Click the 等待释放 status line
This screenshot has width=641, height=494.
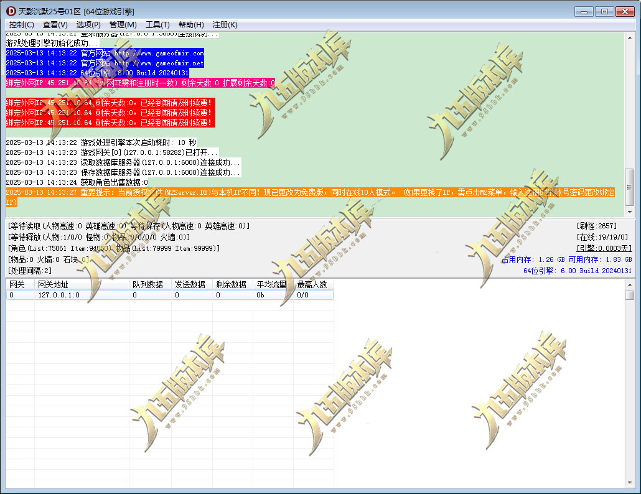pyautogui.click(x=99, y=237)
